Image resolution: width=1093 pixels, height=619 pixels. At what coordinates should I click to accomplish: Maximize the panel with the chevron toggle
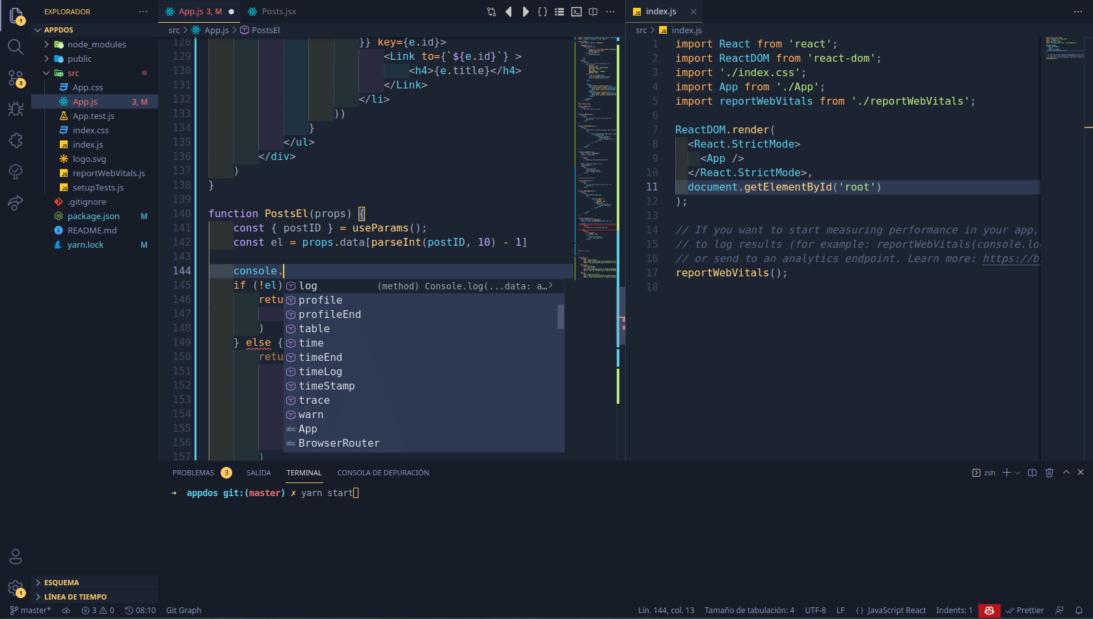click(1065, 473)
